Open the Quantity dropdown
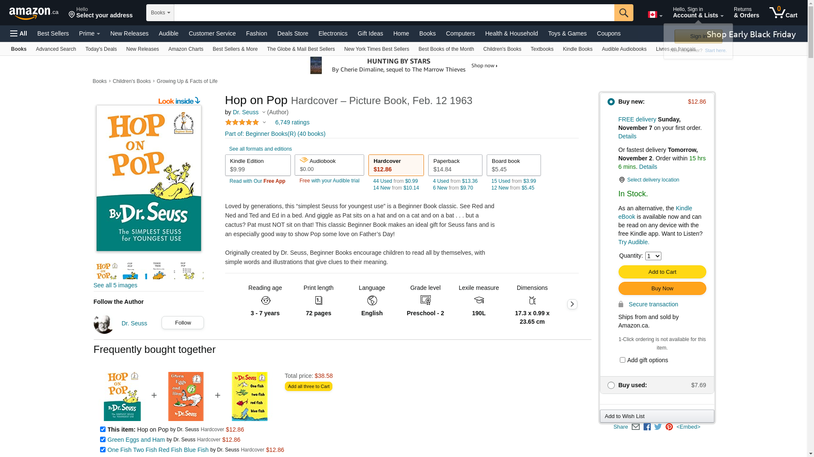814x457 pixels. point(653,256)
